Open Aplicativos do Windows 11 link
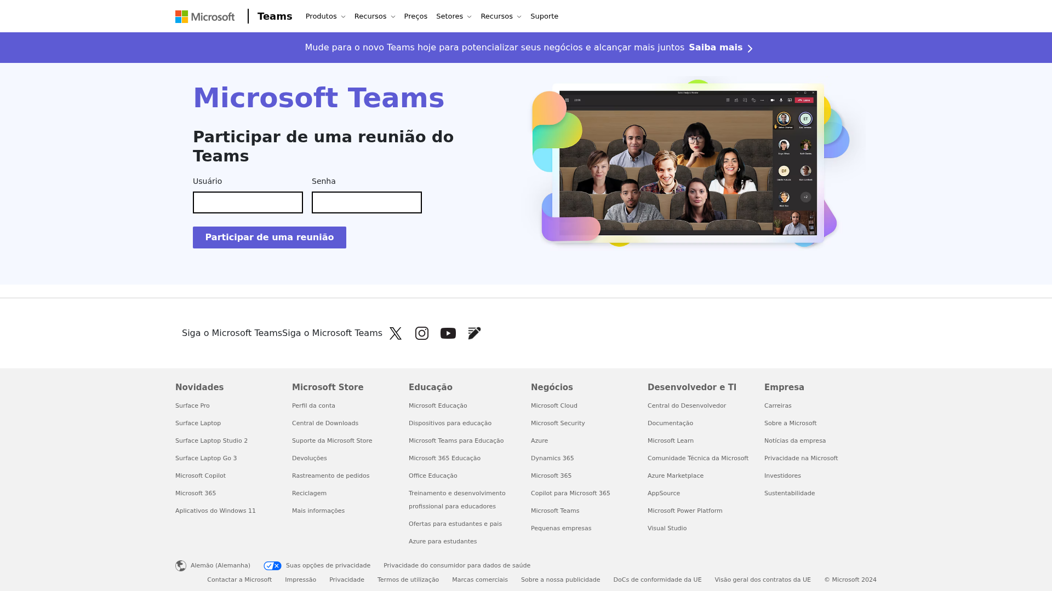1052x591 pixels. [x=215, y=511]
